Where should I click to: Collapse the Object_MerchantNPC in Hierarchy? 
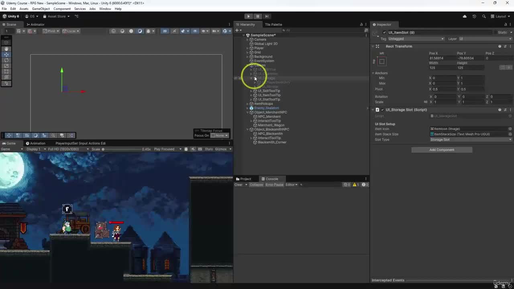pyautogui.click(x=247, y=112)
